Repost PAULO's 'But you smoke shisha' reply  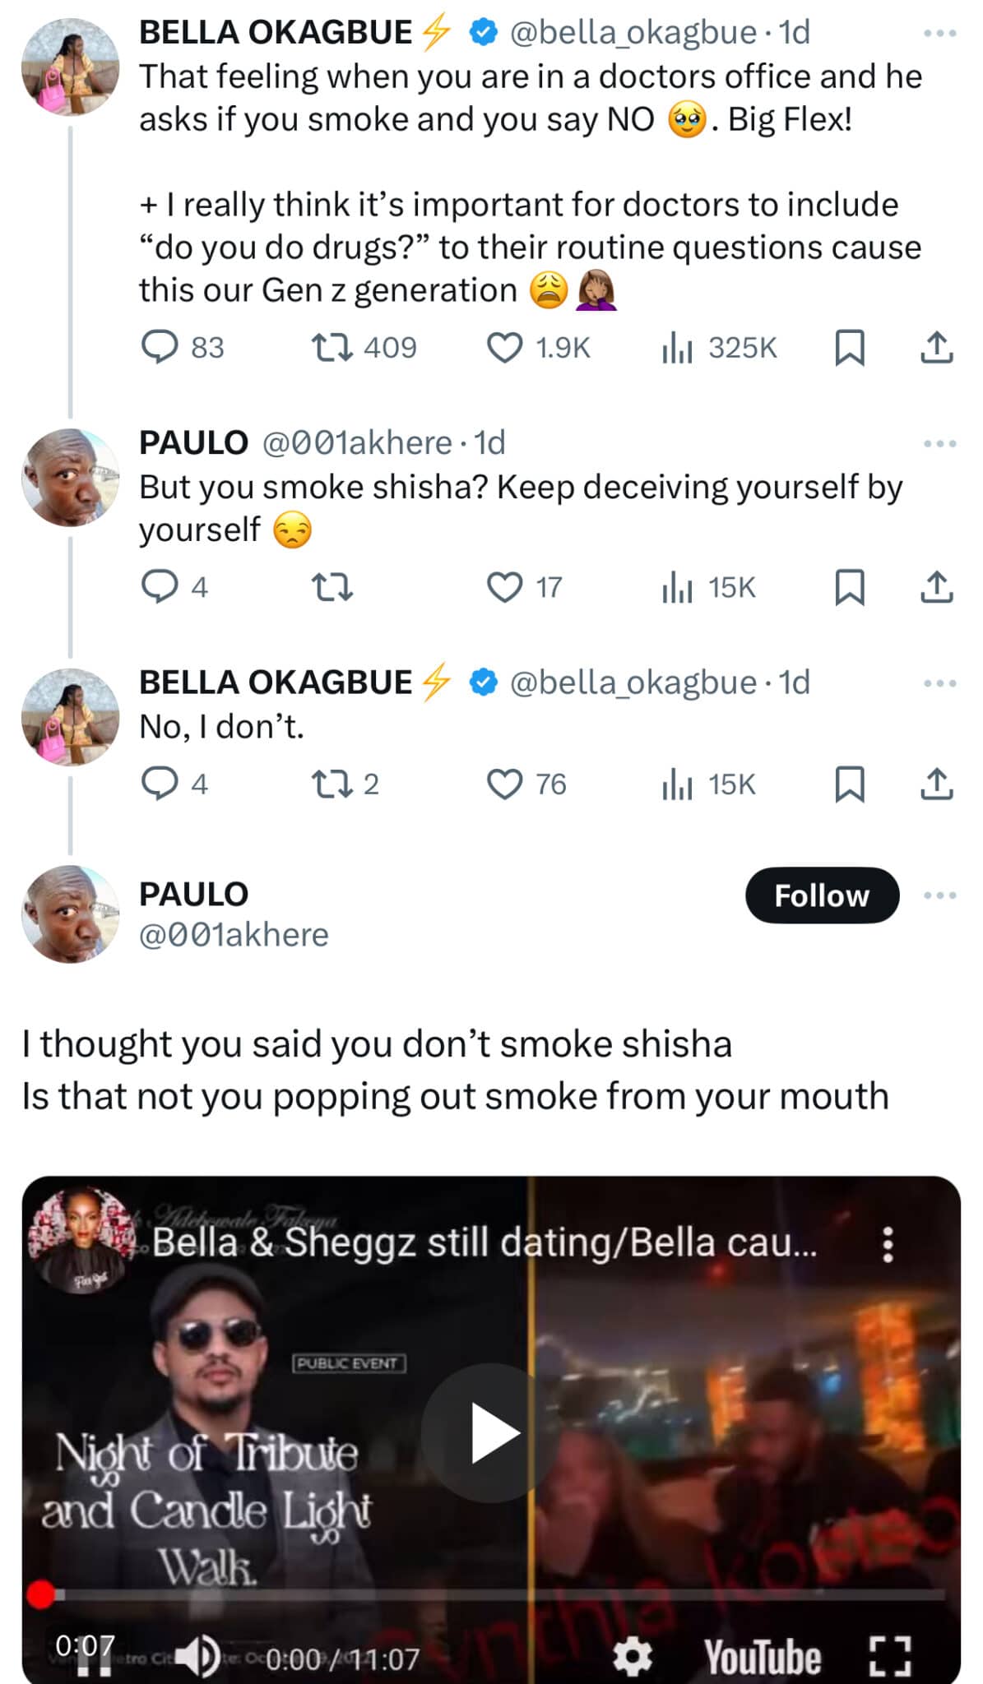click(x=333, y=587)
